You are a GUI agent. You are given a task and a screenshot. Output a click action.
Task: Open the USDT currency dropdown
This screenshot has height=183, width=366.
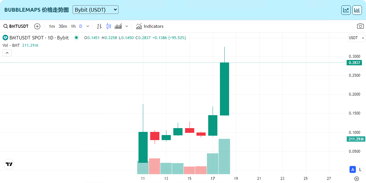pos(356,38)
